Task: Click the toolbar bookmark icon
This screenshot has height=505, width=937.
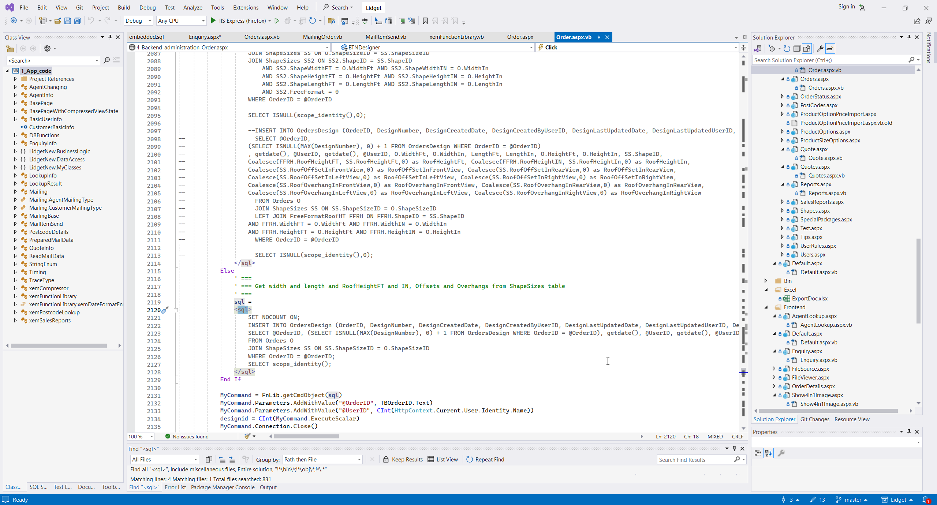Action: 425,21
